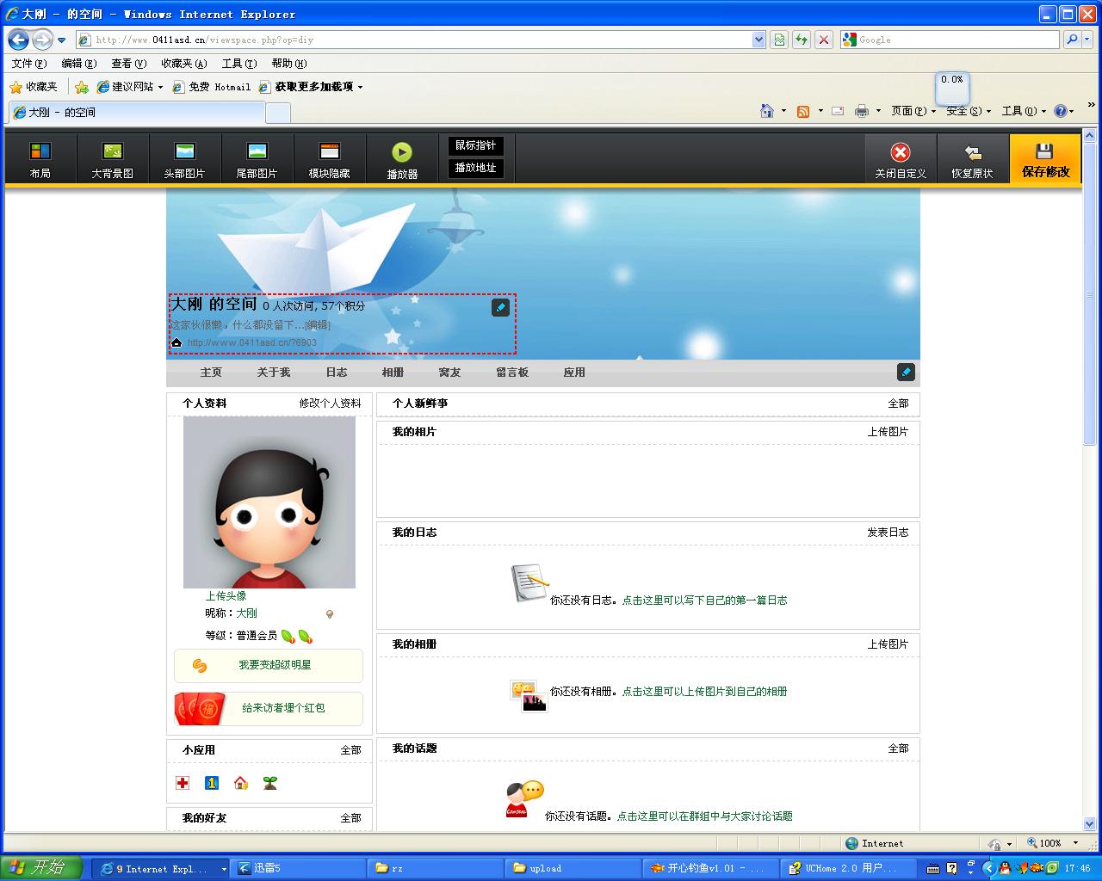Screen dimensions: 1102x881
Task: Click 全部 in 我的好友 section
Action: pos(351,818)
